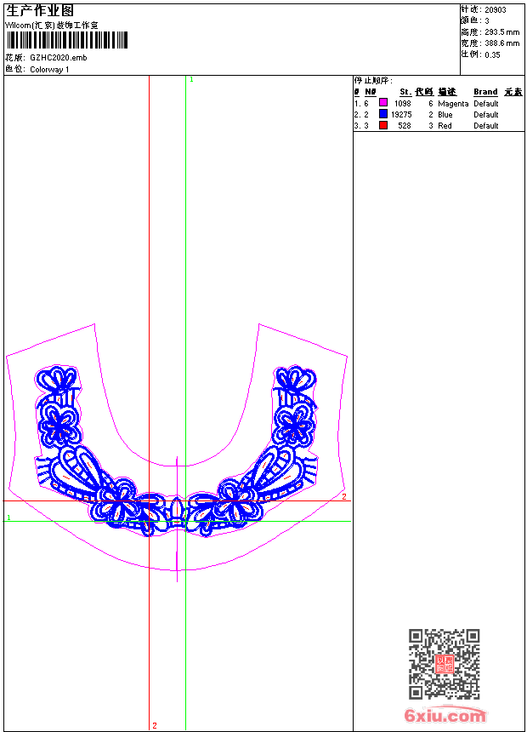527x732 pixels.
Task: Click the 元素 column header
Action: 513,92
